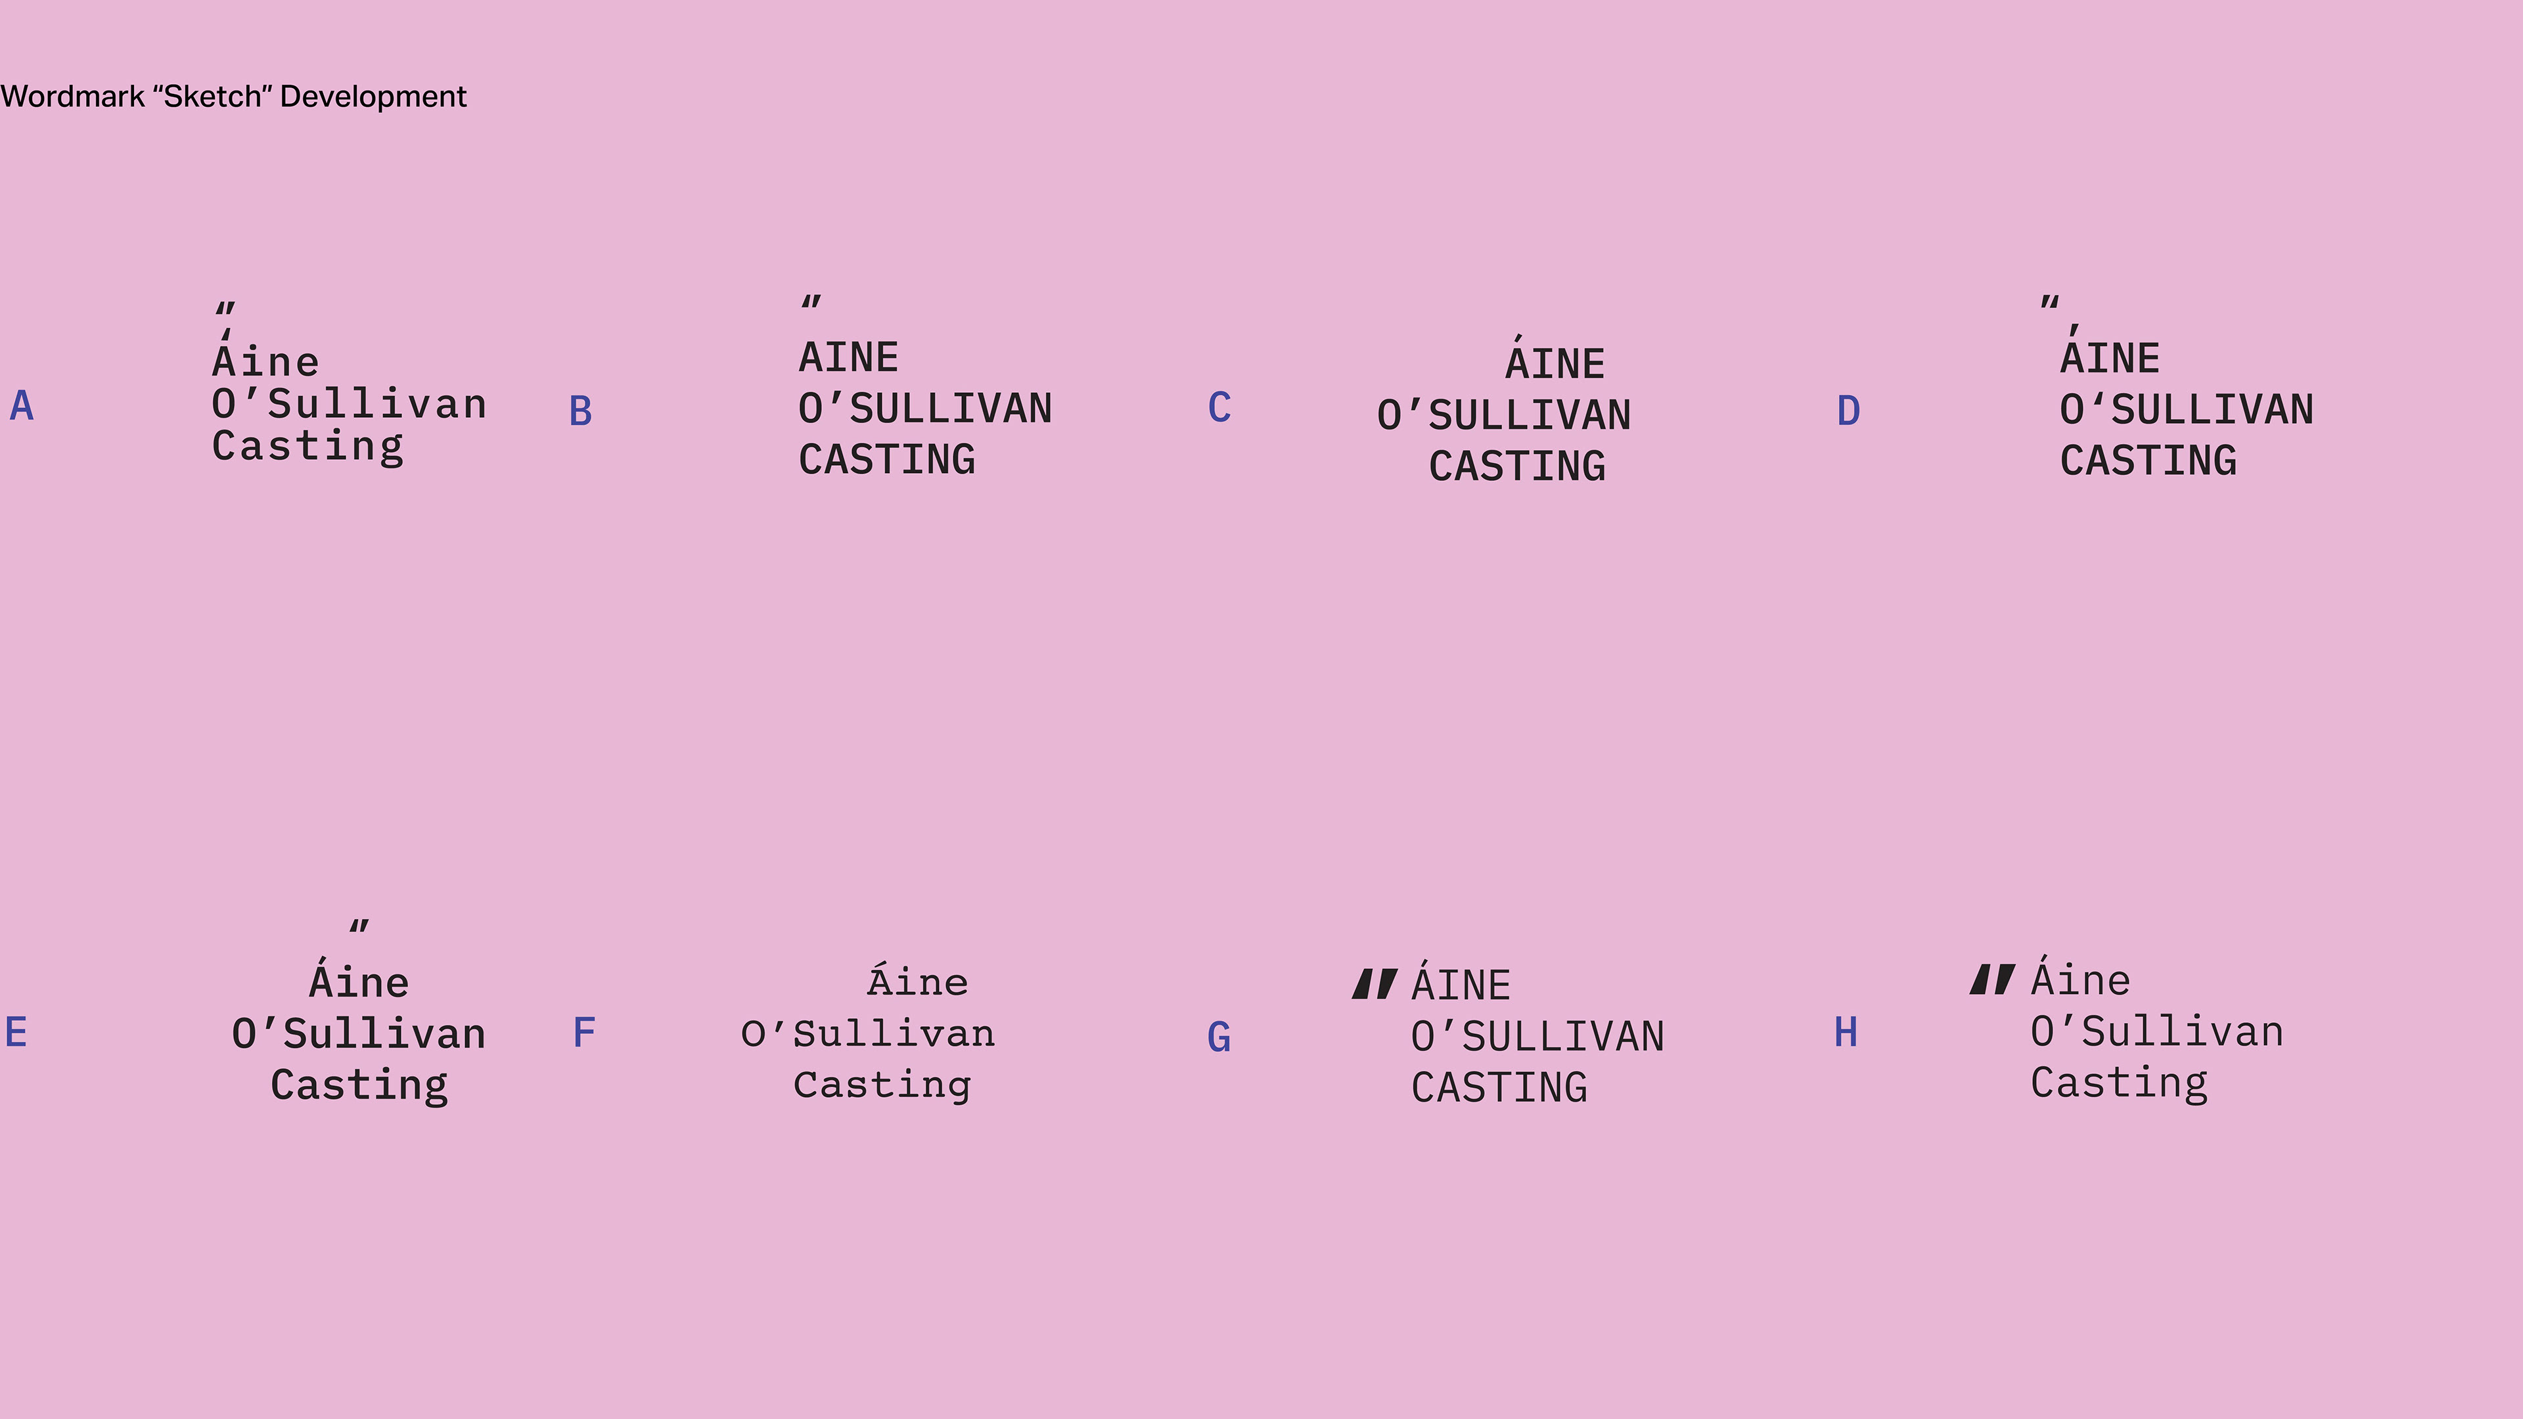Viewport: 2523px width, 1419px height.
Task: Select the blue letter C label
Action: (x=1219, y=407)
